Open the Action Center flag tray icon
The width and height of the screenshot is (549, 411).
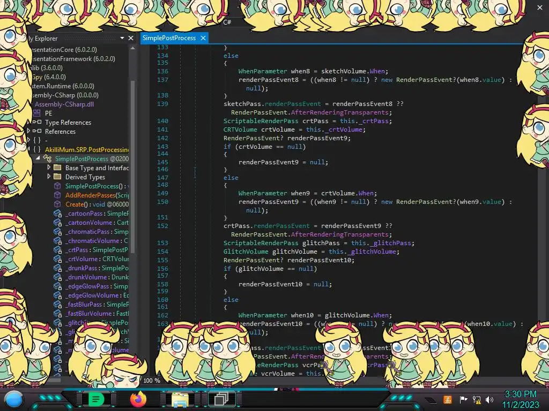(463, 399)
